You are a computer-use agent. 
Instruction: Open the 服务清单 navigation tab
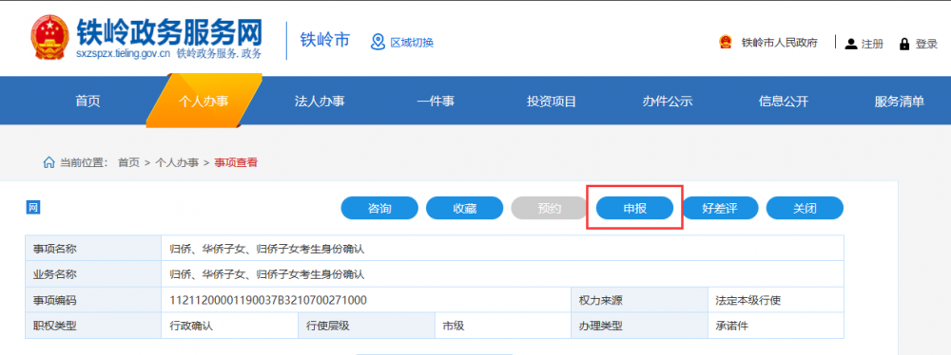899,102
